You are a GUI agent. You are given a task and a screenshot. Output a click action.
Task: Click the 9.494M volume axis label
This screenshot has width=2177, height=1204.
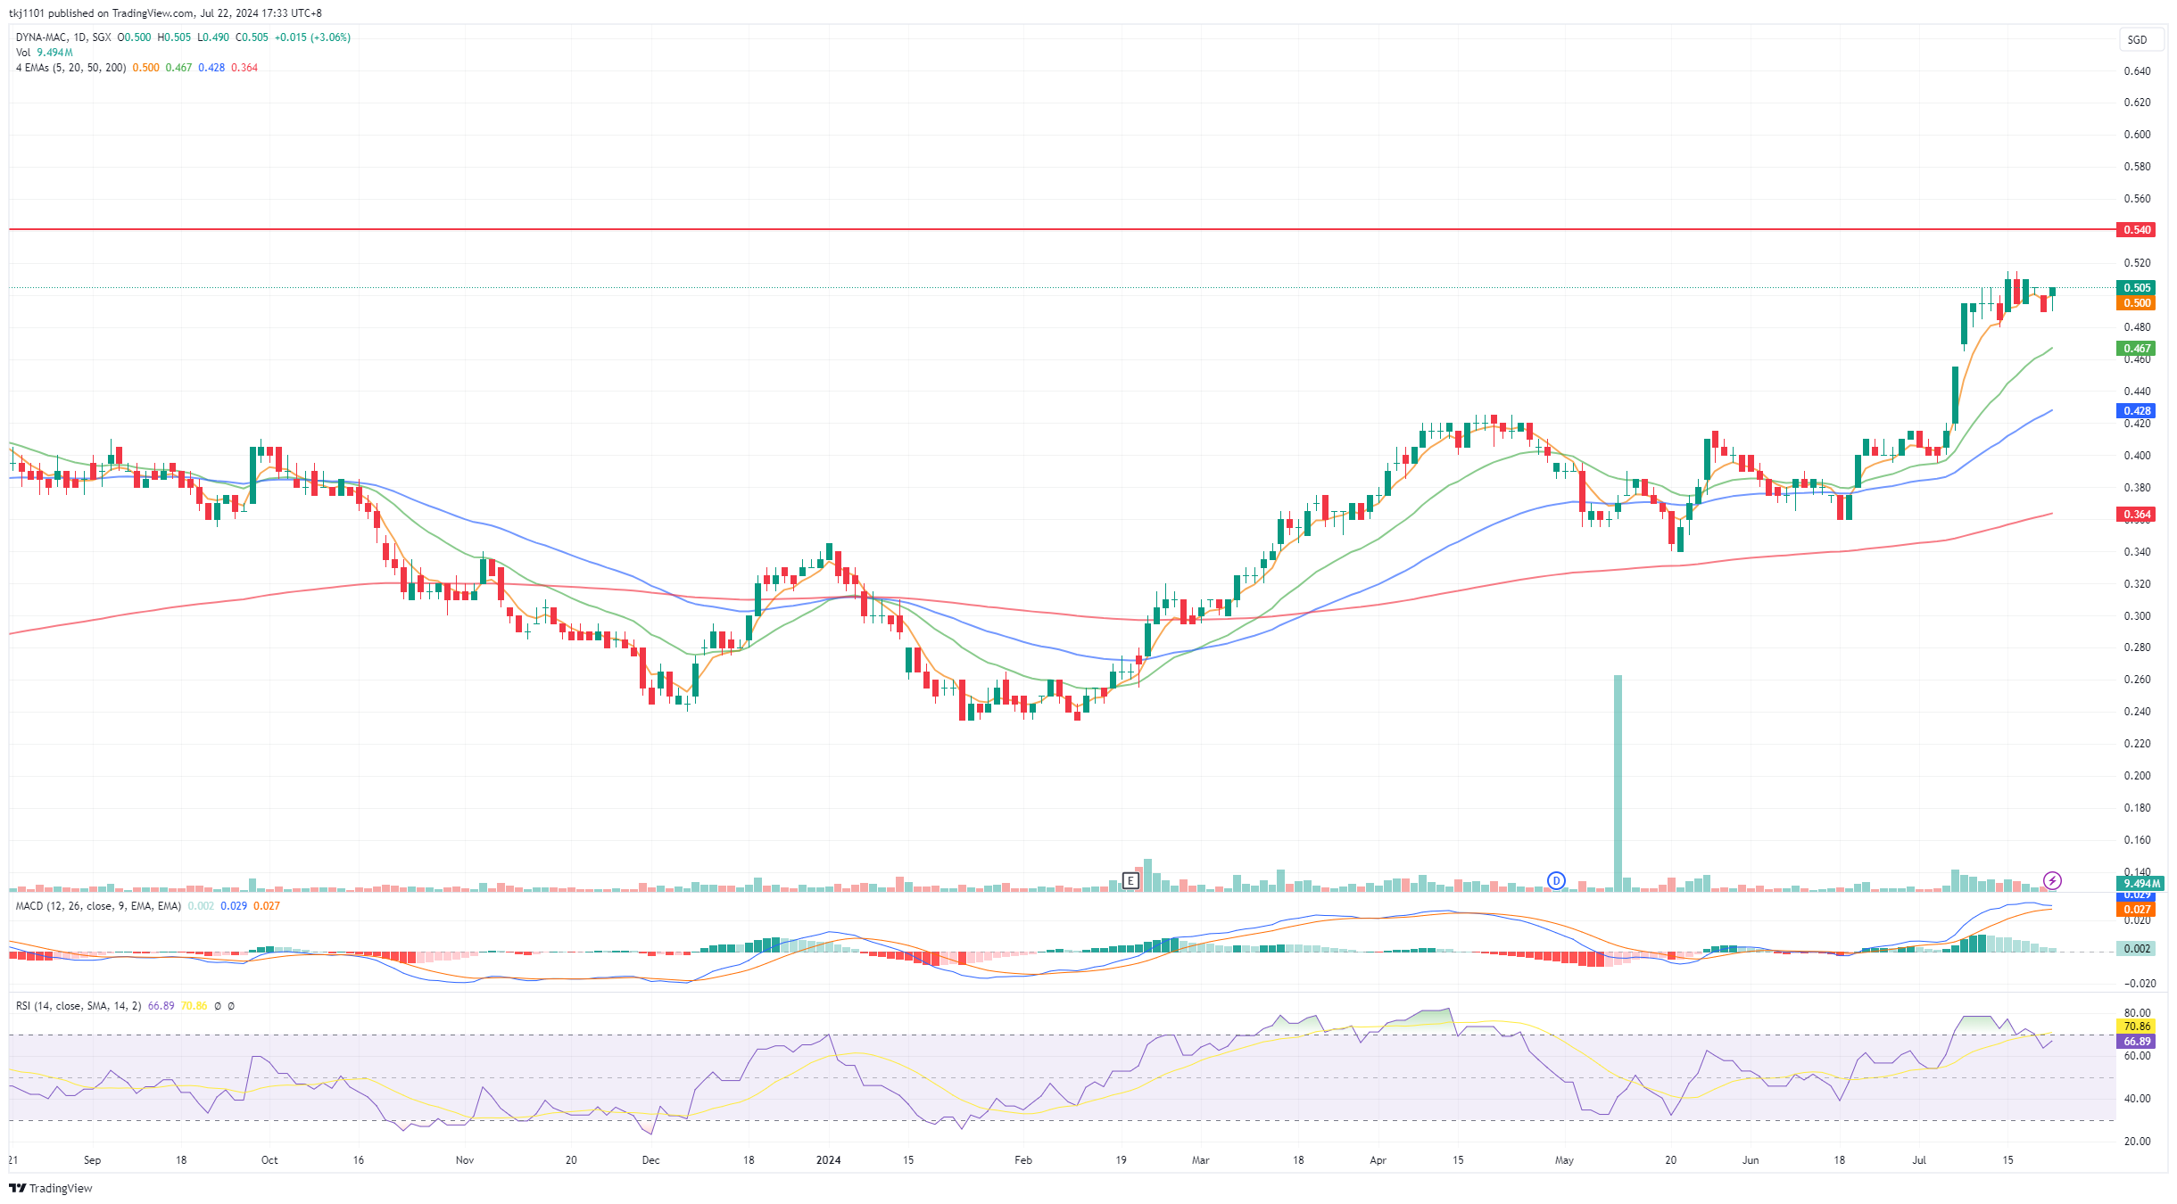[x=2140, y=883]
